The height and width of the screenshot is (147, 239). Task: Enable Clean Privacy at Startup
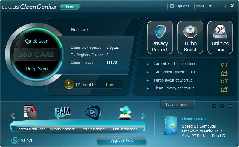tap(224, 89)
